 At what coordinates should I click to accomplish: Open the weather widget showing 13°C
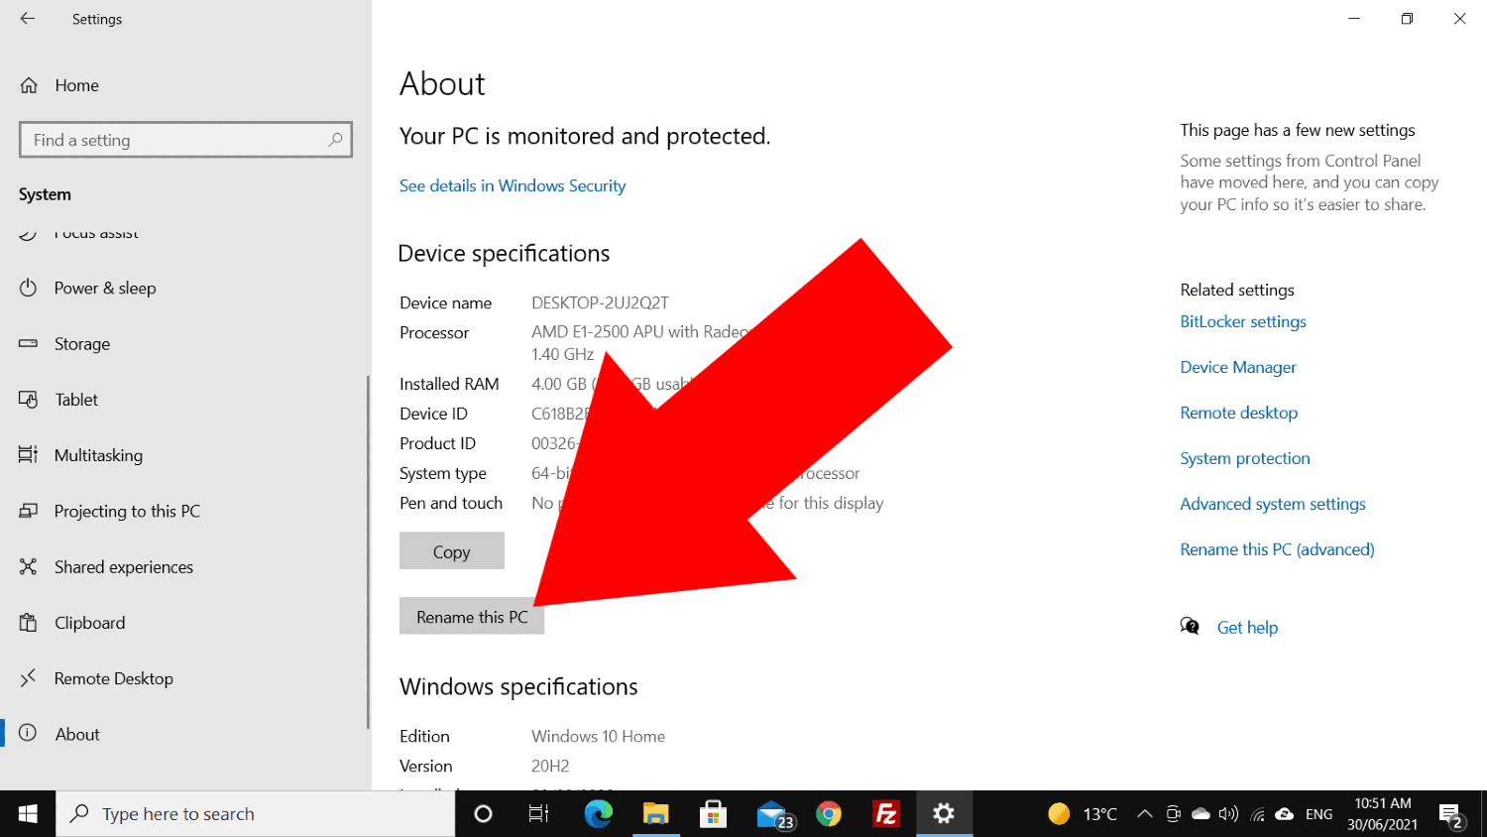(1082, 814)
